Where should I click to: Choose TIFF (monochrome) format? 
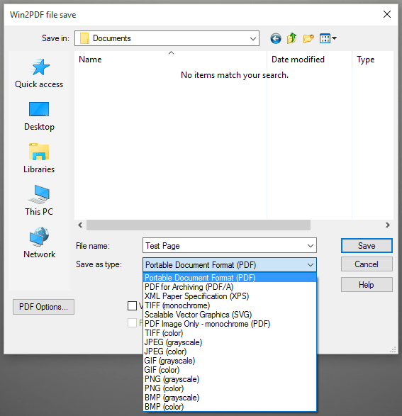click(x=230, y=305)
